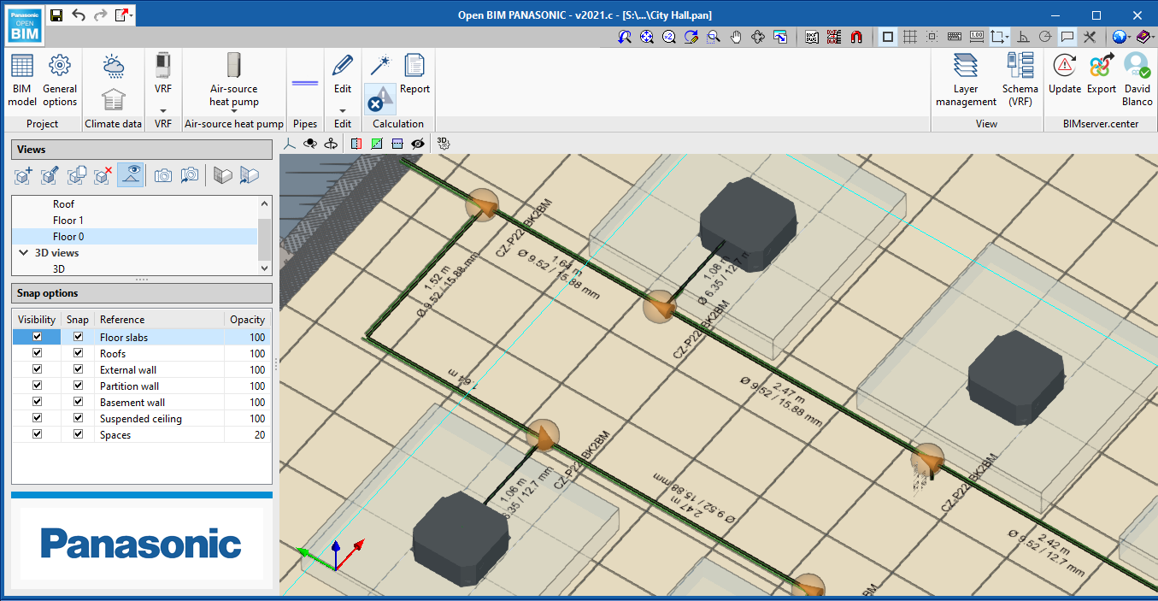This screenshot has width=1158, height=601.
Task: Click the Opacity column header
Action: coord(248,320)
